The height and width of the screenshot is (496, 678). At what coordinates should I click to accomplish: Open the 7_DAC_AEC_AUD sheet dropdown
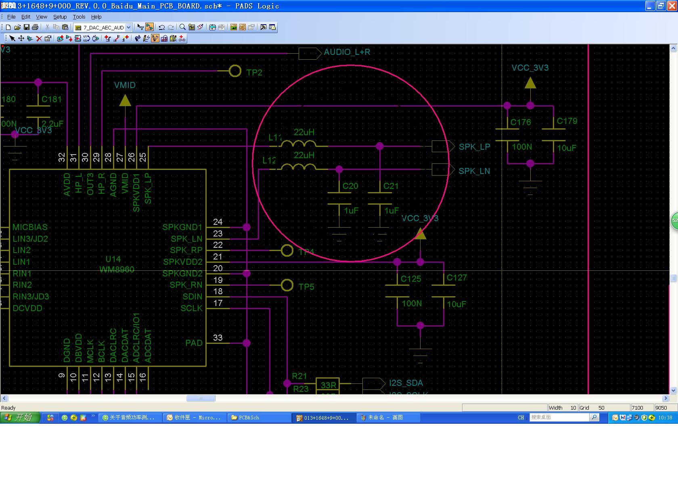[x=128, y=27]
